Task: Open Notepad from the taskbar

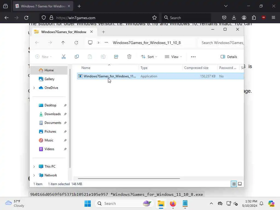Action: [x=185, y=203]
